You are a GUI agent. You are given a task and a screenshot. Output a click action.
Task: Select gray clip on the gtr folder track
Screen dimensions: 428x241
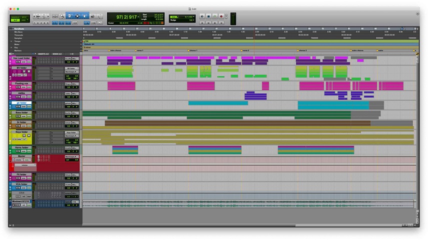click(376, 105)
